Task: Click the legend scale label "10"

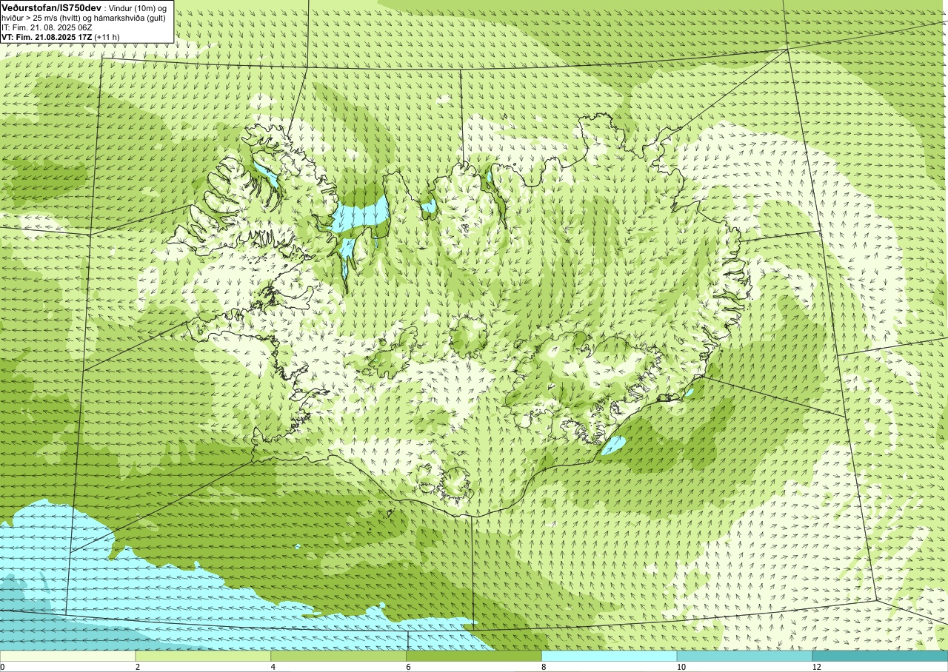Action: (x=681, y=667)
